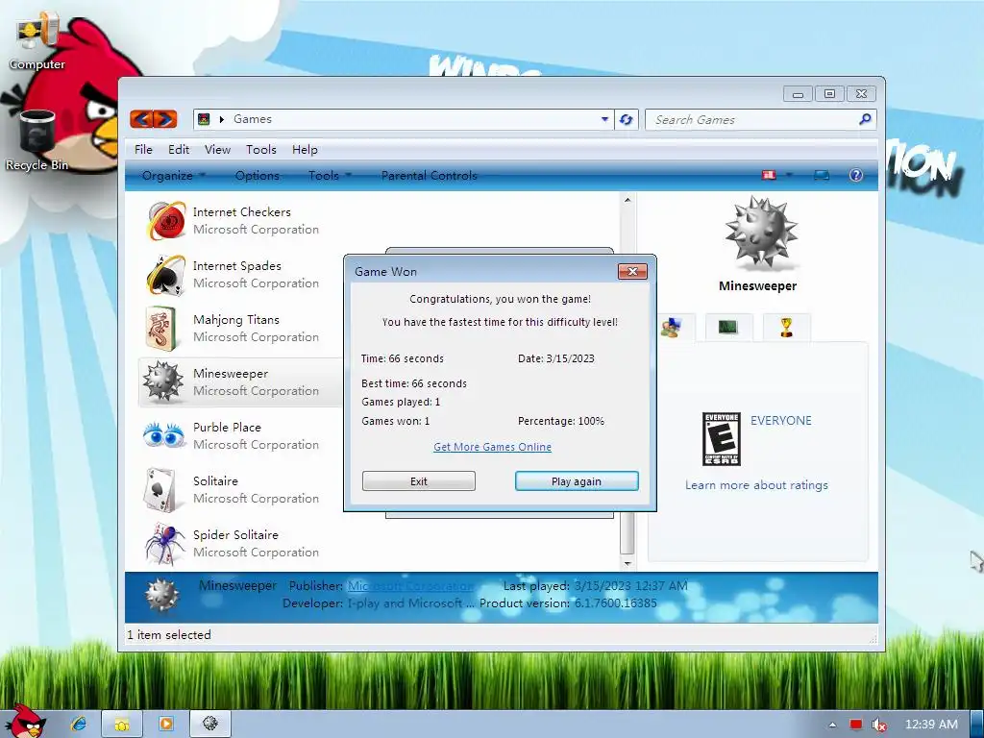
Task: Open the performance monitor tab icon
Action: tap(728, 327)
